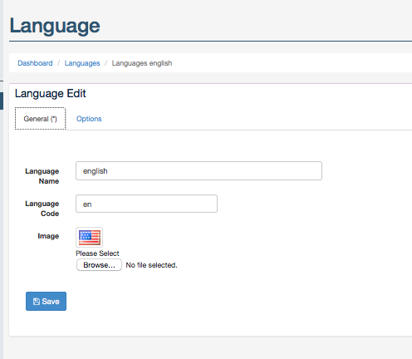Click the Language Edit panel title

click(x=51, y=94)
